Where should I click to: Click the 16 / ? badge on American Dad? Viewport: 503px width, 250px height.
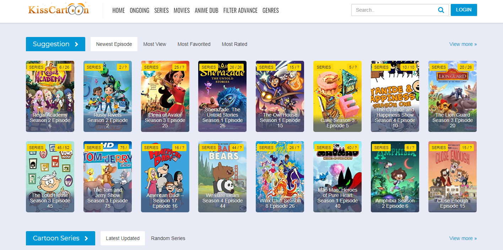click(179, 148)
